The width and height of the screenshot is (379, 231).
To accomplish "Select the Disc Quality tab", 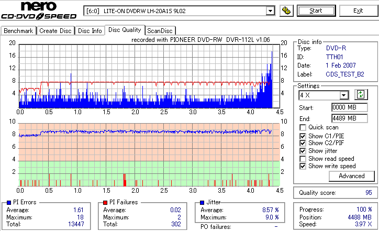I will point(125,30).
